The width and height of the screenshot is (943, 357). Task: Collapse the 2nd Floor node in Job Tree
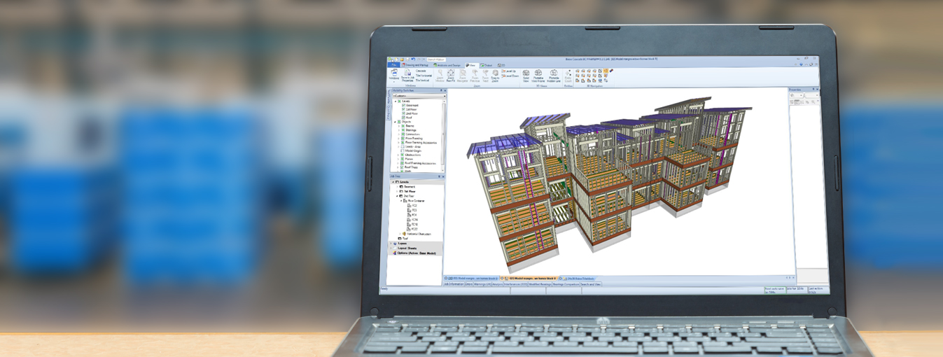coord(397,196)
